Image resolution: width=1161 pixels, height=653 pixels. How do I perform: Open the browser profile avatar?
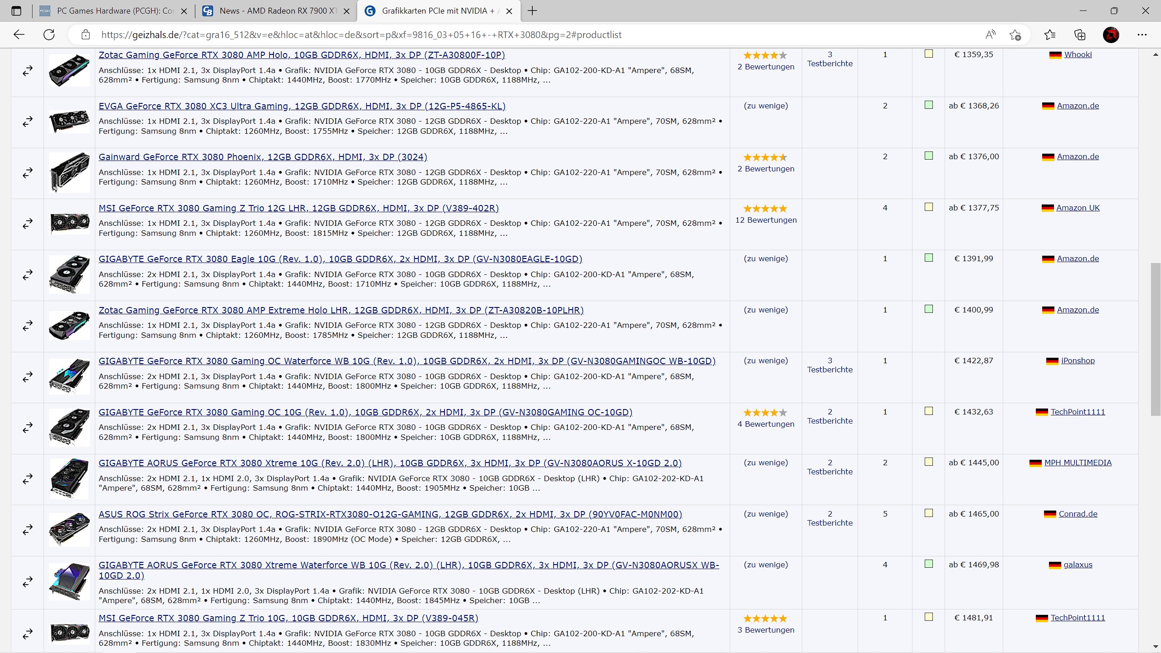1111,35
